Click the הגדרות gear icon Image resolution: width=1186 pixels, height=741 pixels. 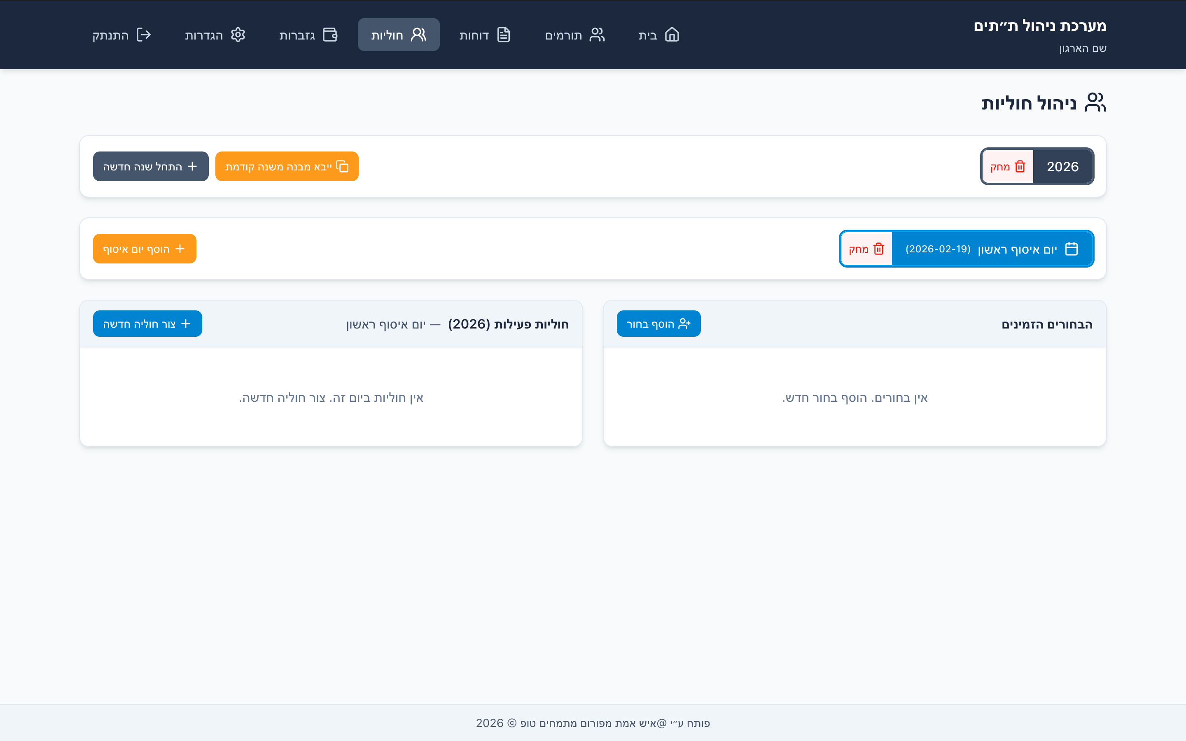(x=238, y=35)
